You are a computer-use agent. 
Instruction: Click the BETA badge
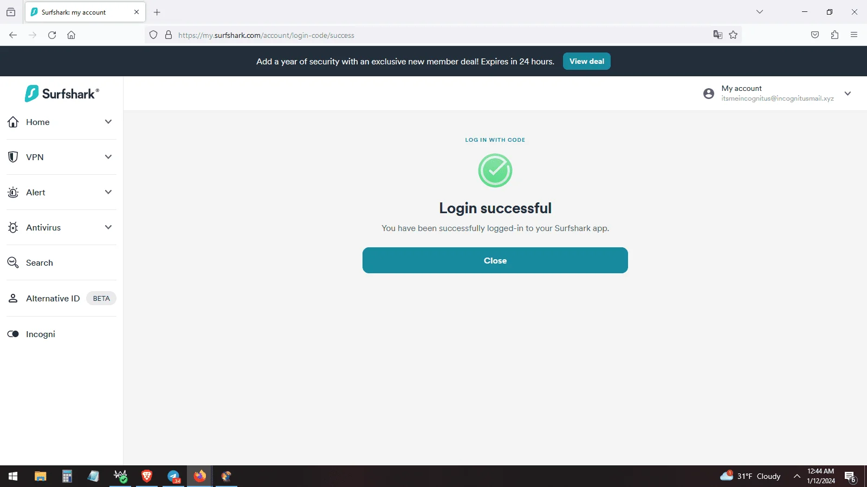(x=101, y=298)
